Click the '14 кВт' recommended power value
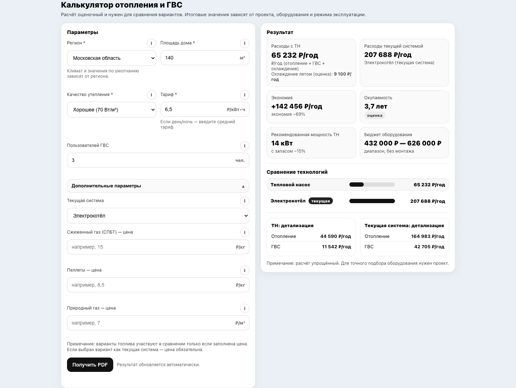This screenshot has width=516, height=388. (x=282, y=143)
